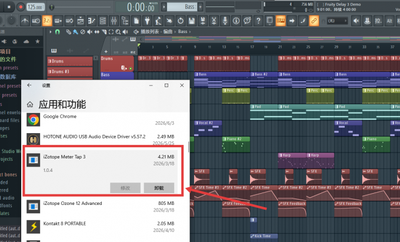Select iZotope Ozone 12 Advanced in apps list

101,207
